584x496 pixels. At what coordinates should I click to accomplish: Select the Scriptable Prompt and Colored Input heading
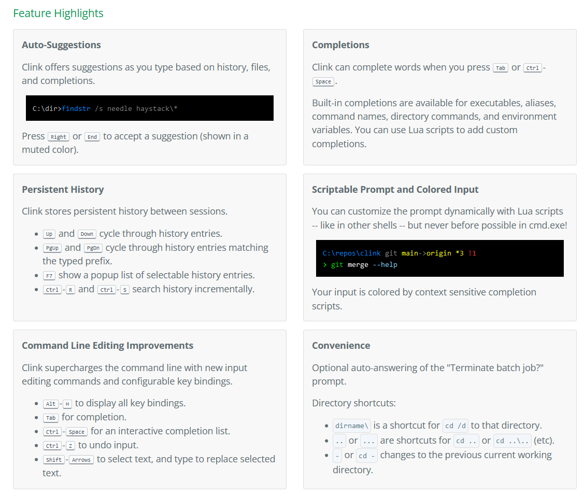pos(395,190)
